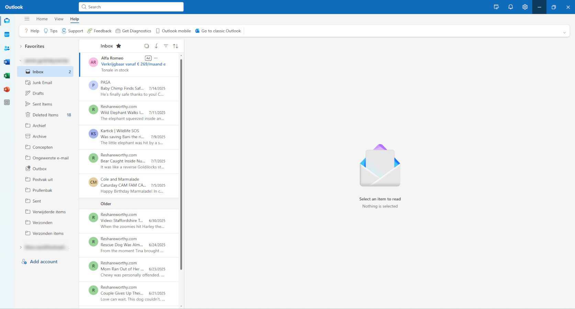The image size is (575, 309).
Task: Open the Postvak uit folder
Action: (45, 180)
